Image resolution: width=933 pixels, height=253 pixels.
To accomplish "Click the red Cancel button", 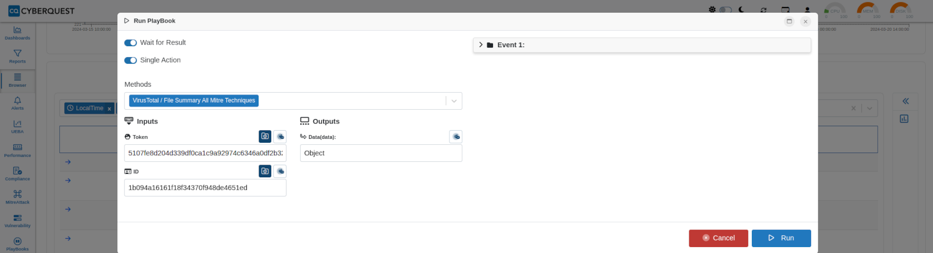I will [718, 238].
